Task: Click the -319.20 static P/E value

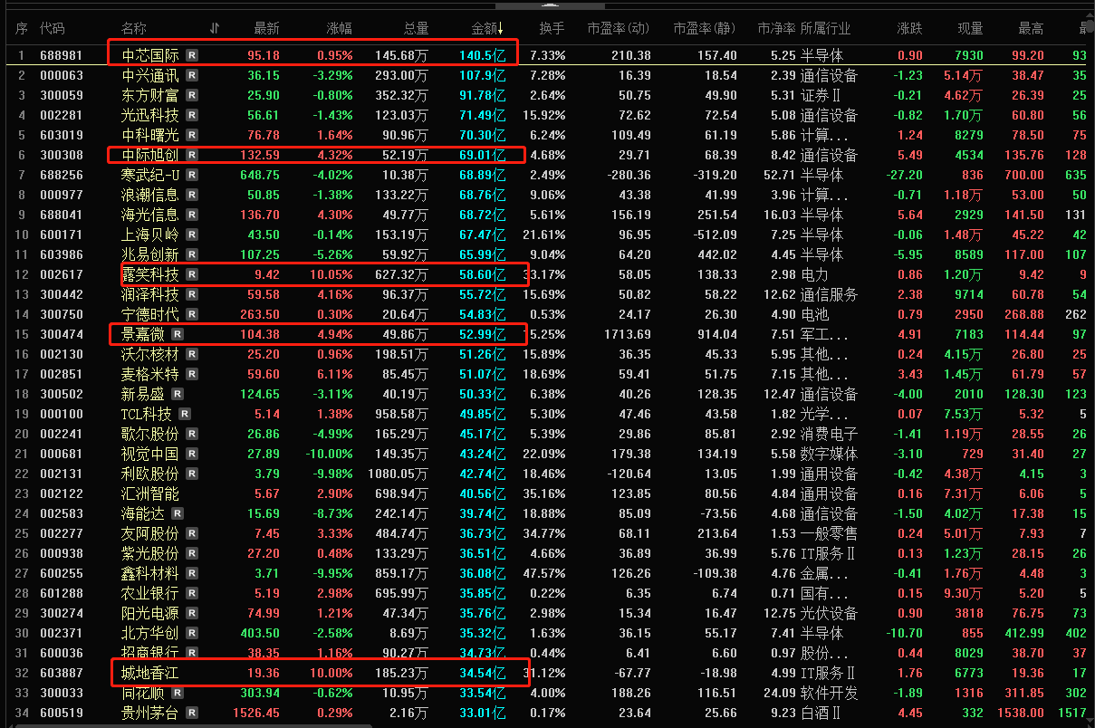Action: [x=712, y=175]
